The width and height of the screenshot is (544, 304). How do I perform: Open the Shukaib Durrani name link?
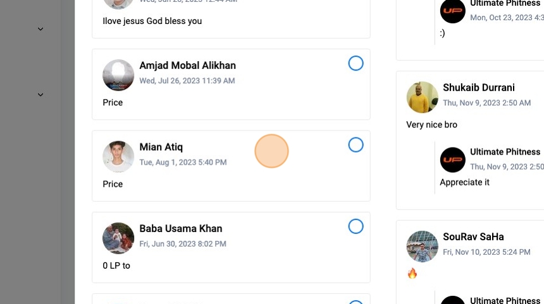tap(478, 88)
